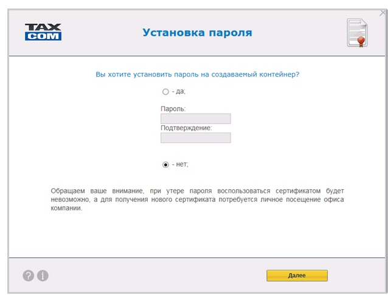Click the "Подтверждение:" field label

point(186,128)
